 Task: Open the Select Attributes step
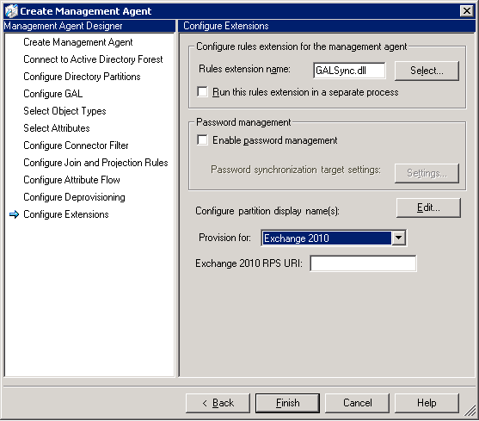pyautogui.click(x=57, y=128)
